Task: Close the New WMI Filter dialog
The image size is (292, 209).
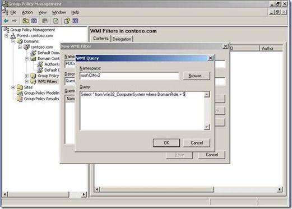Action: coord(225,46)
